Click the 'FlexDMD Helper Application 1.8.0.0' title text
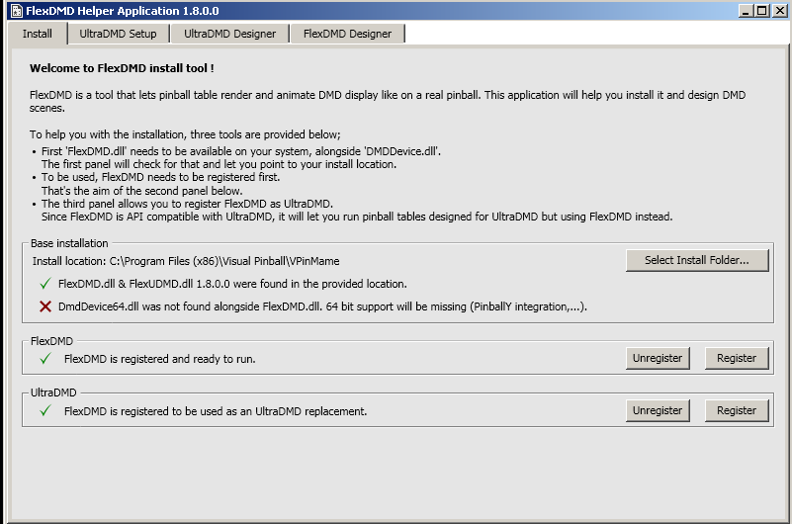The image size is (792, 524). point(123,11)
